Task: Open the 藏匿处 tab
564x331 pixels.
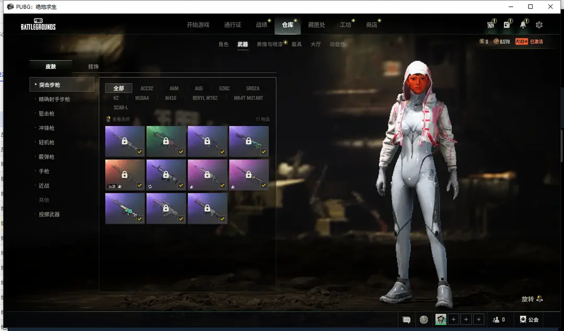Action: click(x=316, y=25)
